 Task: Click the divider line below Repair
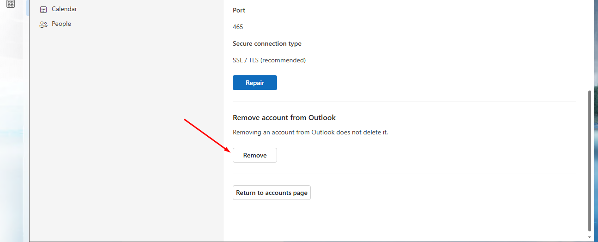404,101
